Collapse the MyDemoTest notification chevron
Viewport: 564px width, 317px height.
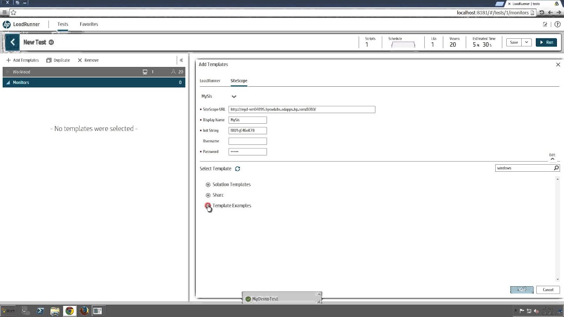pos(319,294)
